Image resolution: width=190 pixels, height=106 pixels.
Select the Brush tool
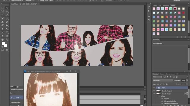(x=7, y=18)
